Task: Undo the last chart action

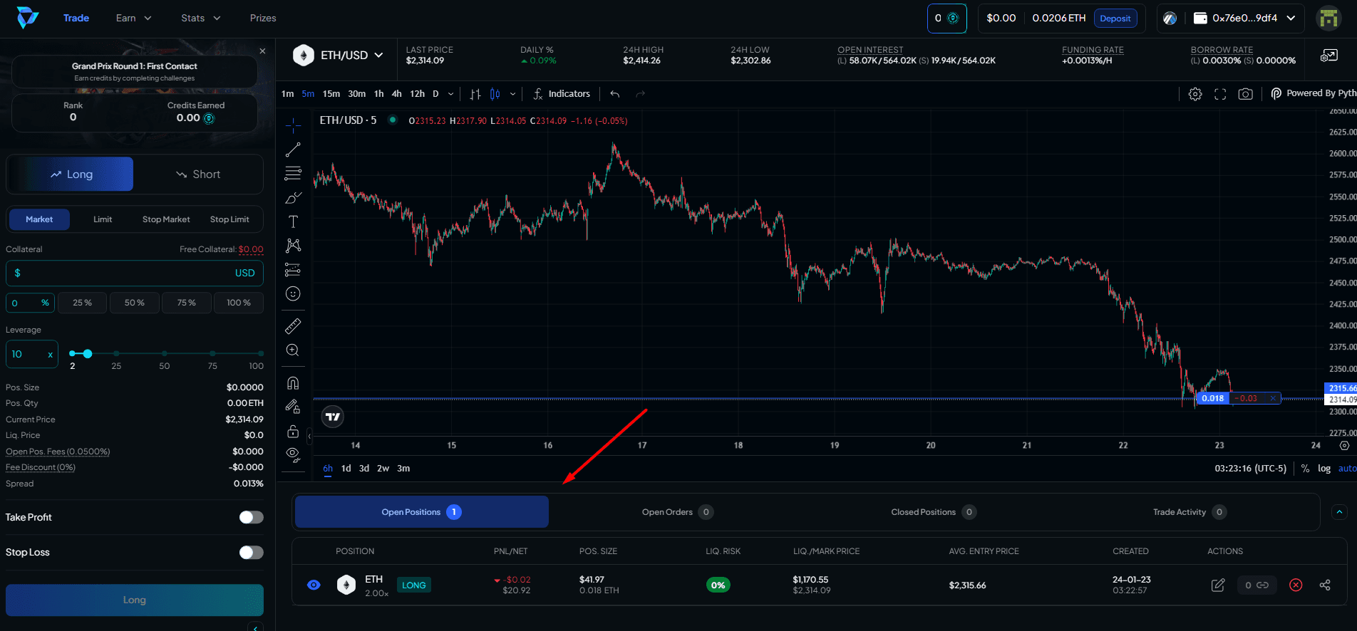Action: 615,94
